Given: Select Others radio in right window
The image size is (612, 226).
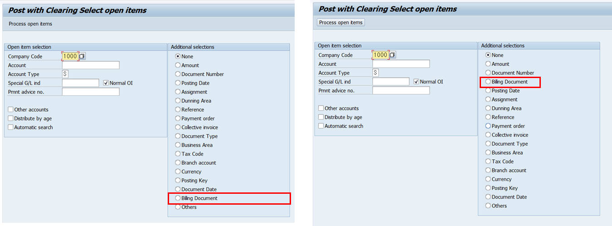Looking at the screenshot, I should (488, 206).
